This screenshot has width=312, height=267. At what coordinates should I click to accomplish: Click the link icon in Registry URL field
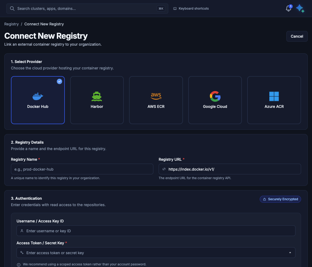click(164, 169)
